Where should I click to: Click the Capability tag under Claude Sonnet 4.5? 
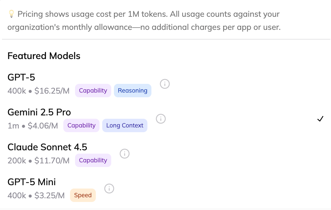93,160
